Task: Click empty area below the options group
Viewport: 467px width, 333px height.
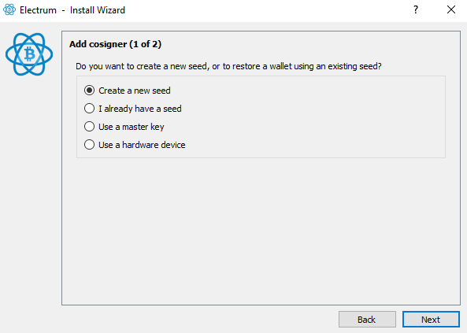Action: [261, 231]
